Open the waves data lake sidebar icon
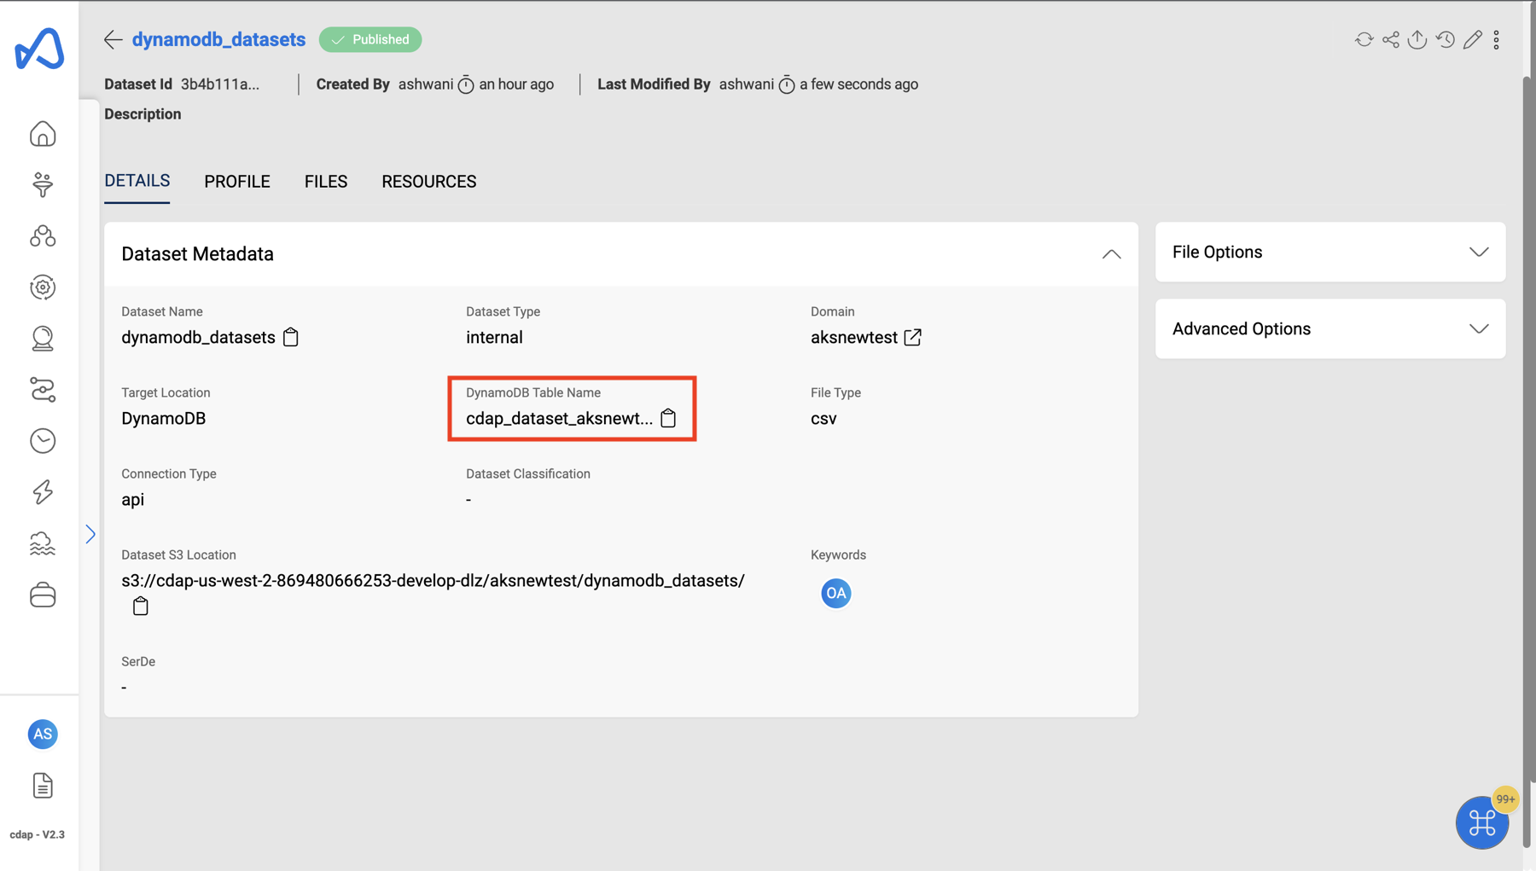The image size is (1536, 871). click(43, 543)
